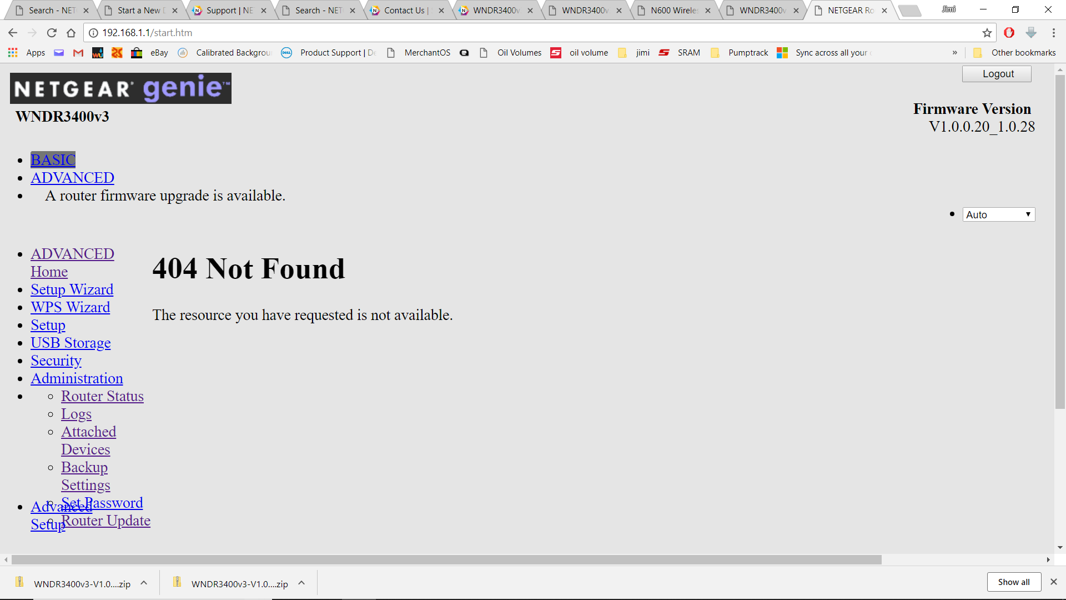Close the downloads bar
The width and height of the screenshot is (1066, 600).
(x=1053, y=582)
